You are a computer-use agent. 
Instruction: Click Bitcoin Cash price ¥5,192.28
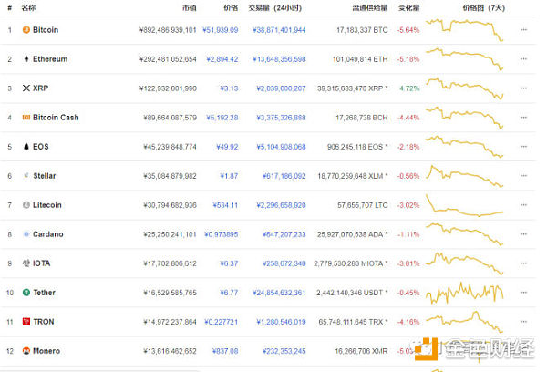222,118
